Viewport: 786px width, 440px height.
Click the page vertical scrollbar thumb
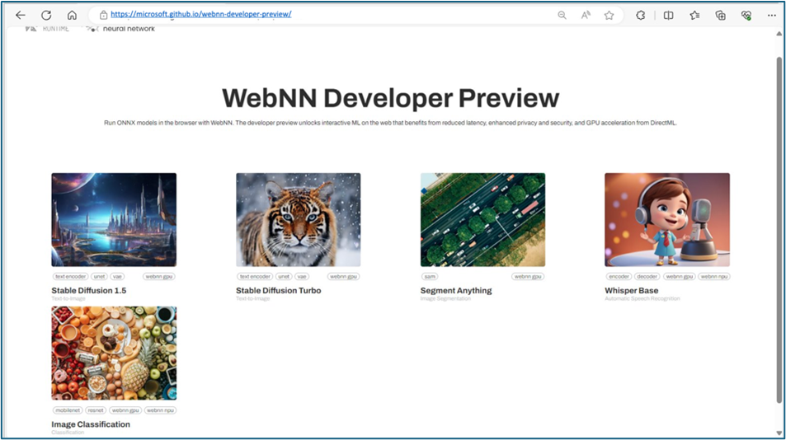779,231
